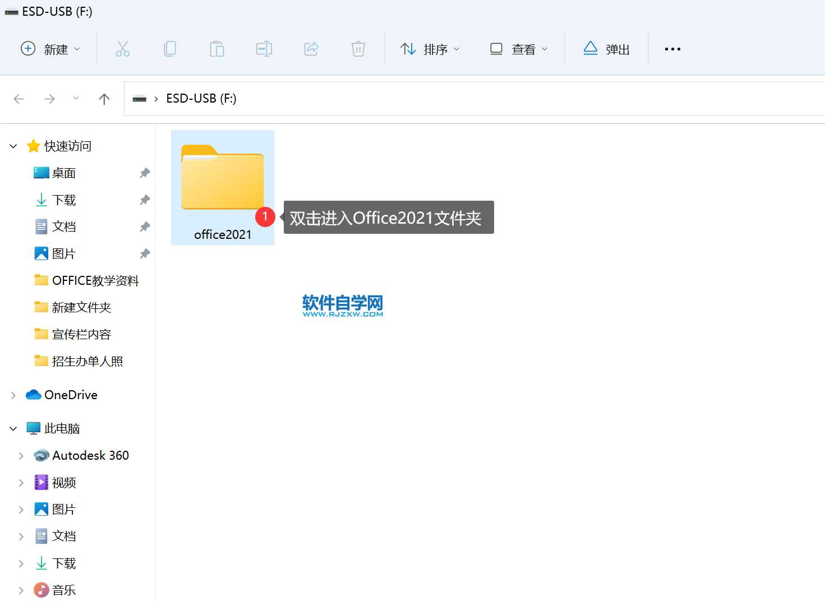
Task: Click the address bar path ESD-USB (F:)
Action: 201,99
